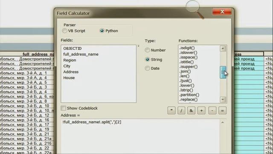Click inside the Address expression text box

point(140,136)
